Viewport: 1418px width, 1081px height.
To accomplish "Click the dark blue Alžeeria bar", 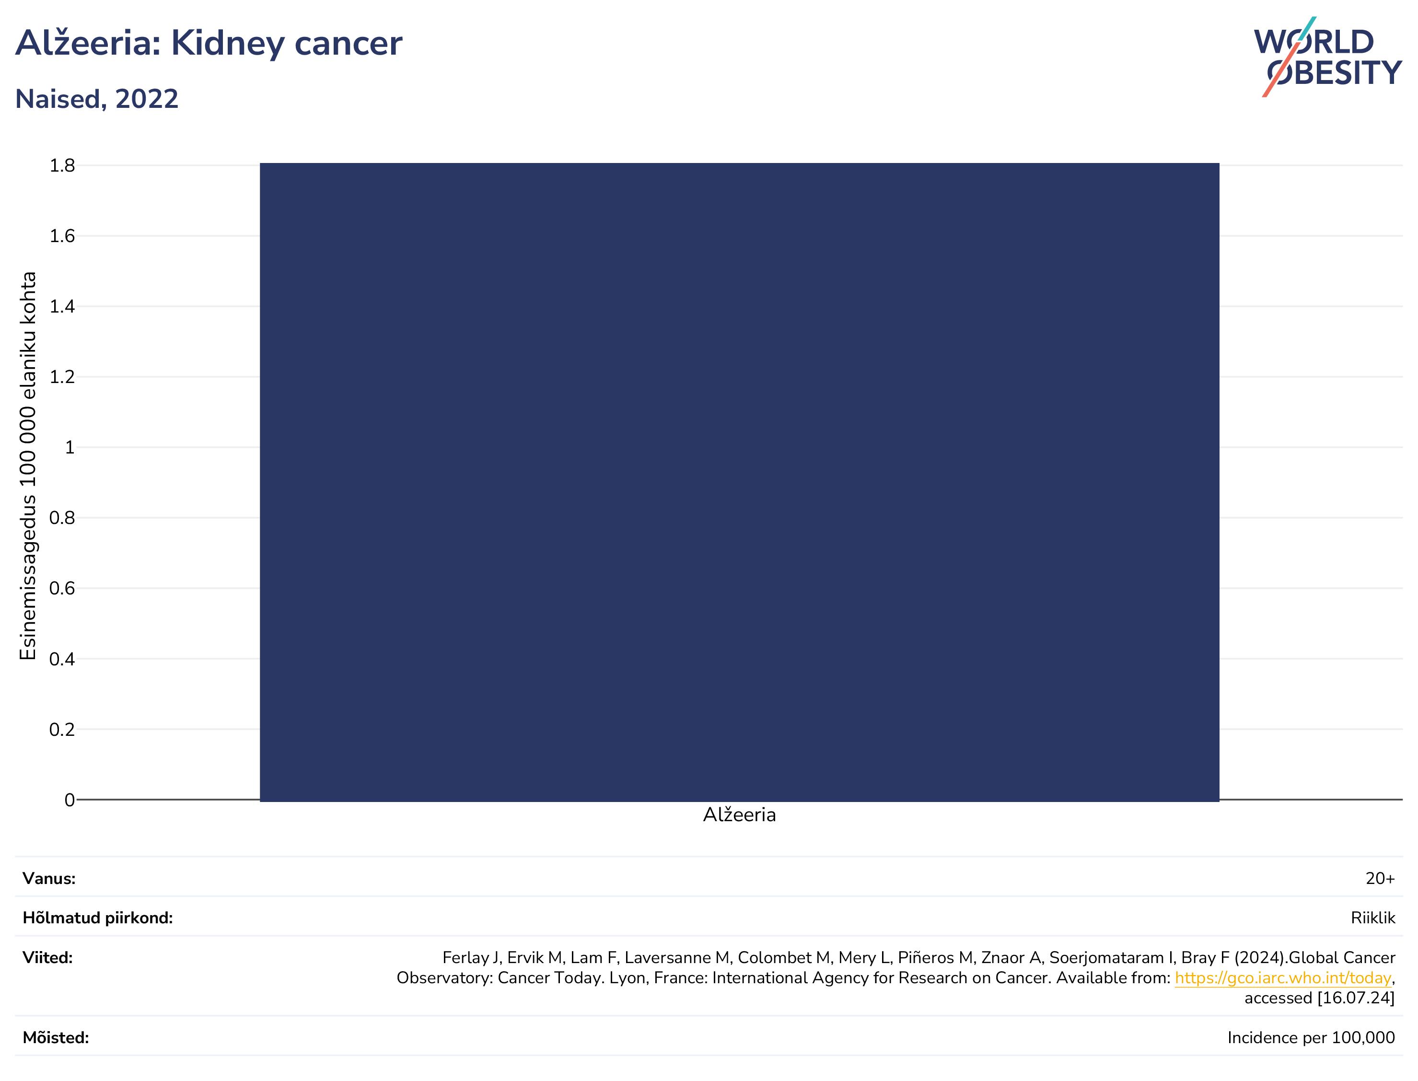I will 739,482.
